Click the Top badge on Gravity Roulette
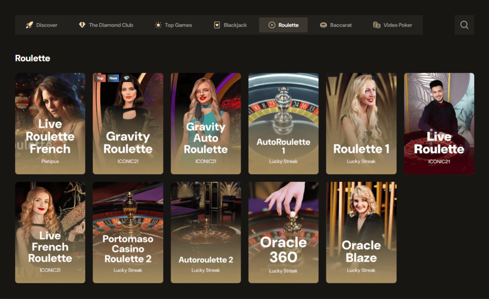The image size is (489, 299). 100,78
